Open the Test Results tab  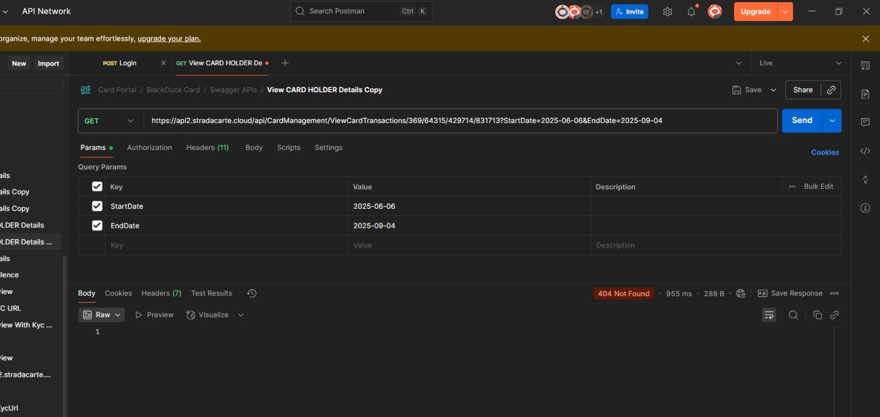click(212, 293)
